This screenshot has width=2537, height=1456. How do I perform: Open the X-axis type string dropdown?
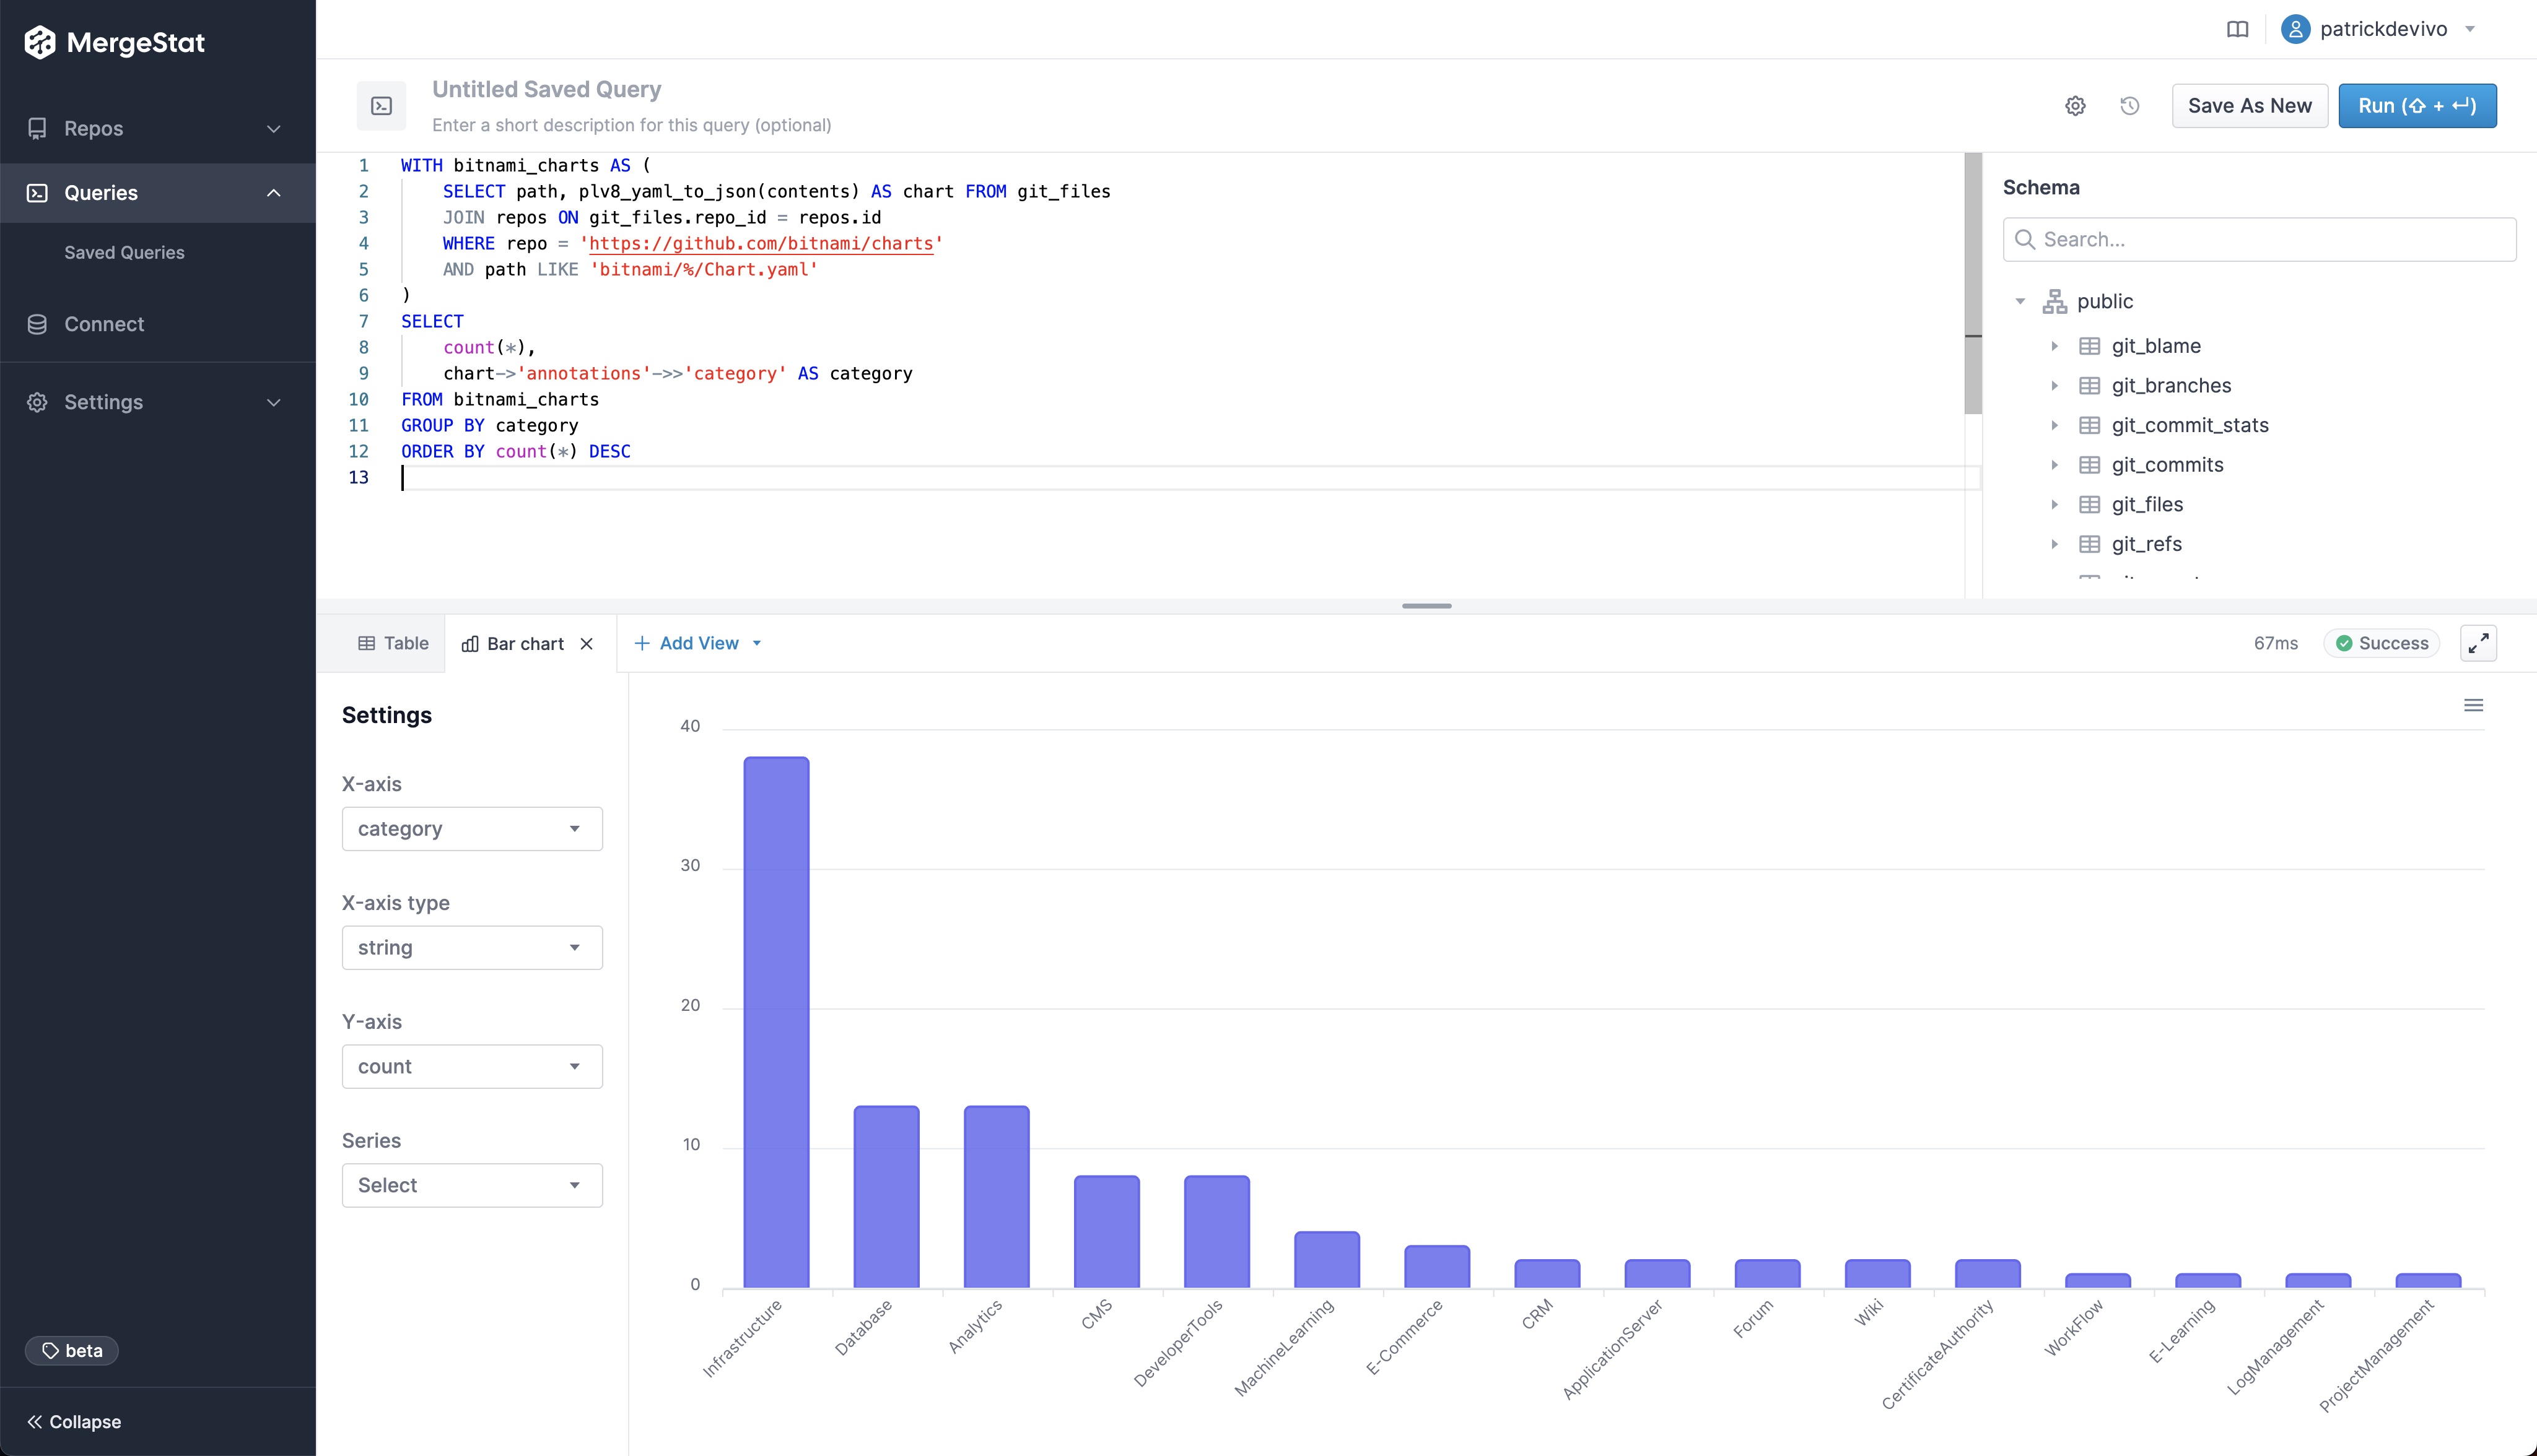click(x=471, y=947)
